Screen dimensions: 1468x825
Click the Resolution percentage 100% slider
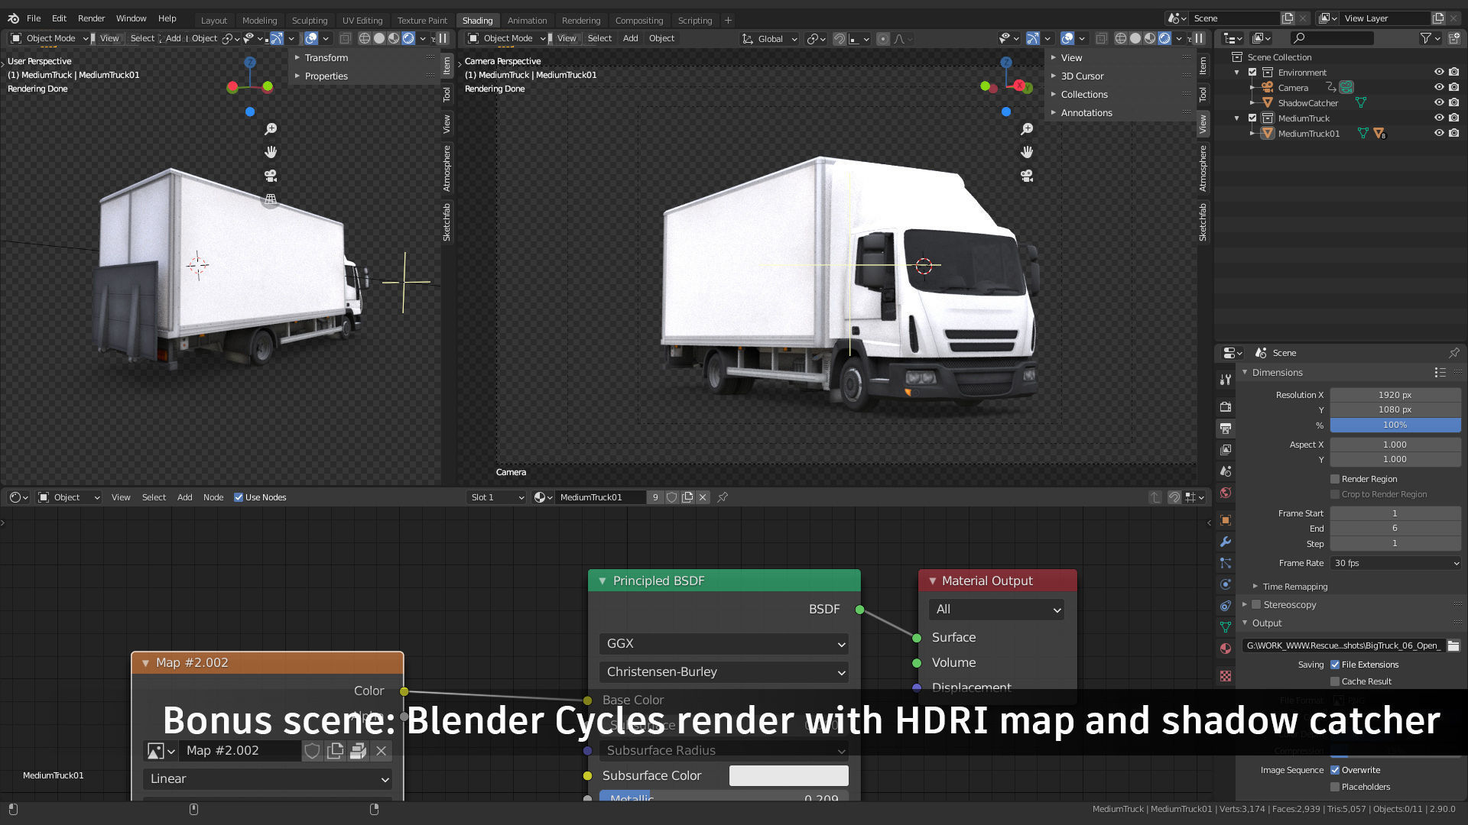coord(1395,425)
